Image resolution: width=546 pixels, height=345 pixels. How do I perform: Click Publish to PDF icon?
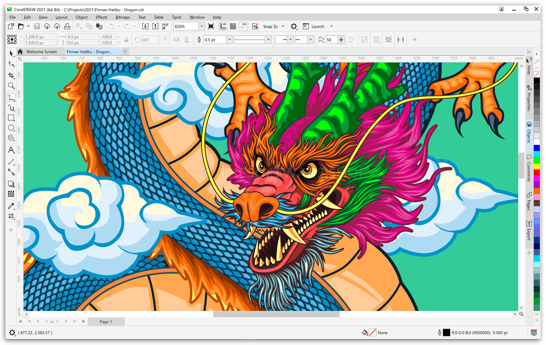[165, 27]
